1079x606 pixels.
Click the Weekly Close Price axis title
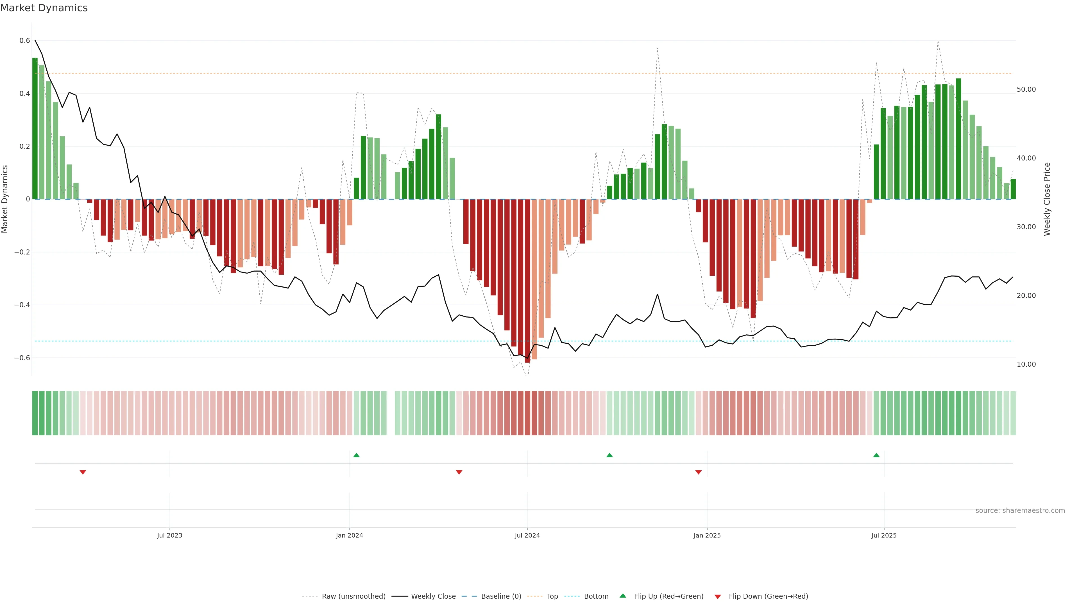(x=1047, y=199)
